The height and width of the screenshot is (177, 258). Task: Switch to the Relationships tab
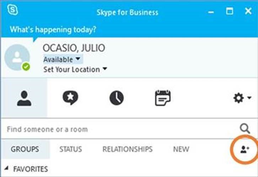click(127, 149)
